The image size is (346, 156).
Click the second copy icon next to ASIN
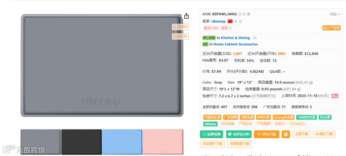click(244, 14)
